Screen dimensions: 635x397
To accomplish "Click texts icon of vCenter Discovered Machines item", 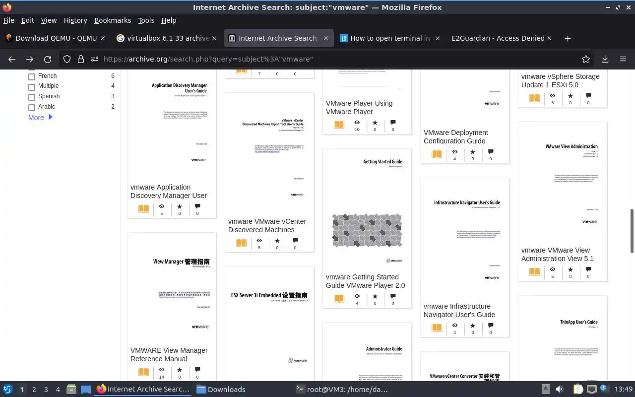I will point(241,243).
